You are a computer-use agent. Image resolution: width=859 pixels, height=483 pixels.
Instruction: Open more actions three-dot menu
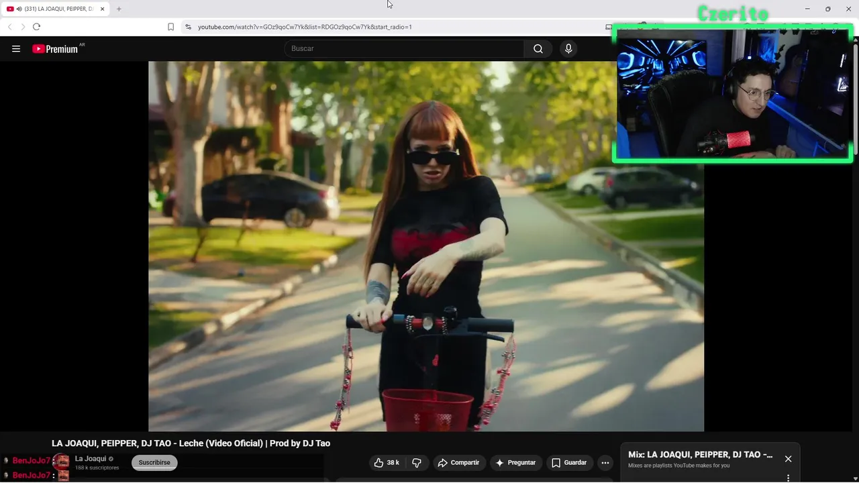pos(605,463)
